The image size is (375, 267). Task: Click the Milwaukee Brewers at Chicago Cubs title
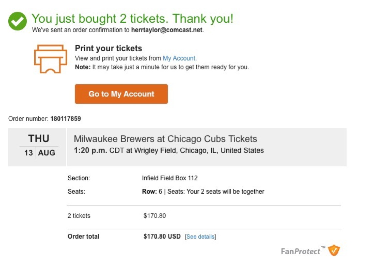pos(165,139)
